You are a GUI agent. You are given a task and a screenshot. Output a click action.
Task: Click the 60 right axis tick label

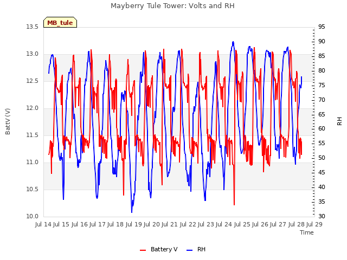point(322,129)
